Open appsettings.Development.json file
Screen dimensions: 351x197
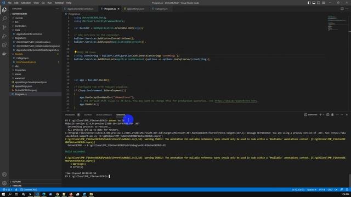tap(31, 82)
